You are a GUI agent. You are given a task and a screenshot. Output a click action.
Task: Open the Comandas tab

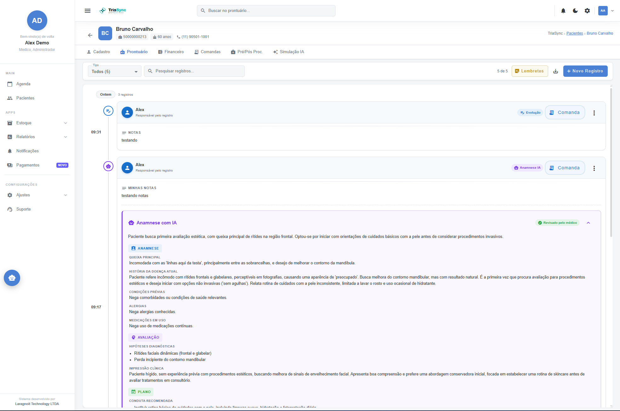208,52
